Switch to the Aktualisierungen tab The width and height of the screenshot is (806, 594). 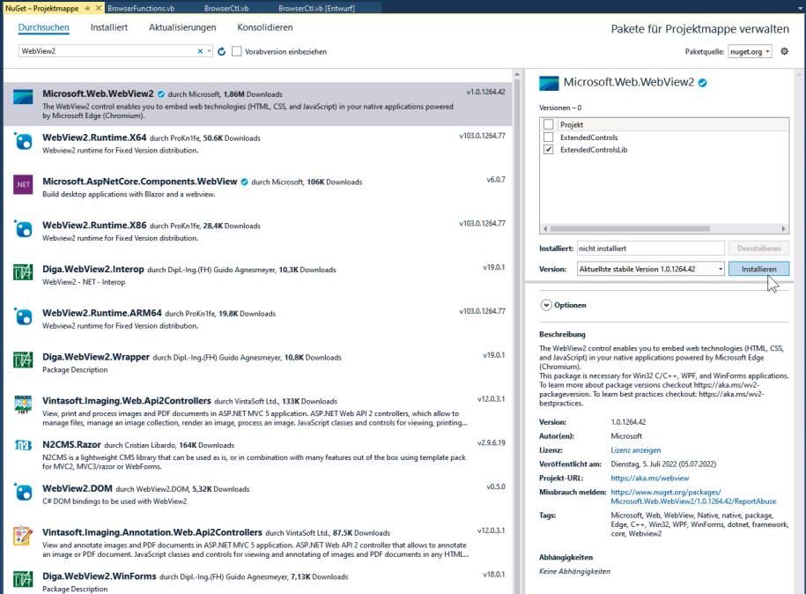point(182,28)
